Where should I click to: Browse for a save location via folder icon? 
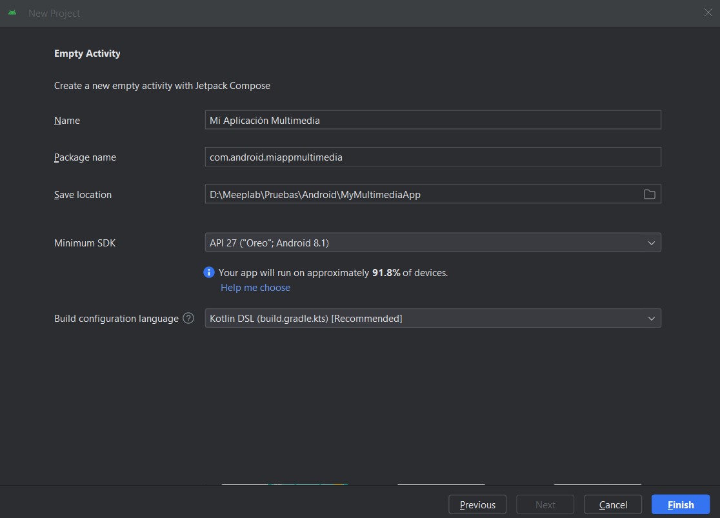point(649,194)
